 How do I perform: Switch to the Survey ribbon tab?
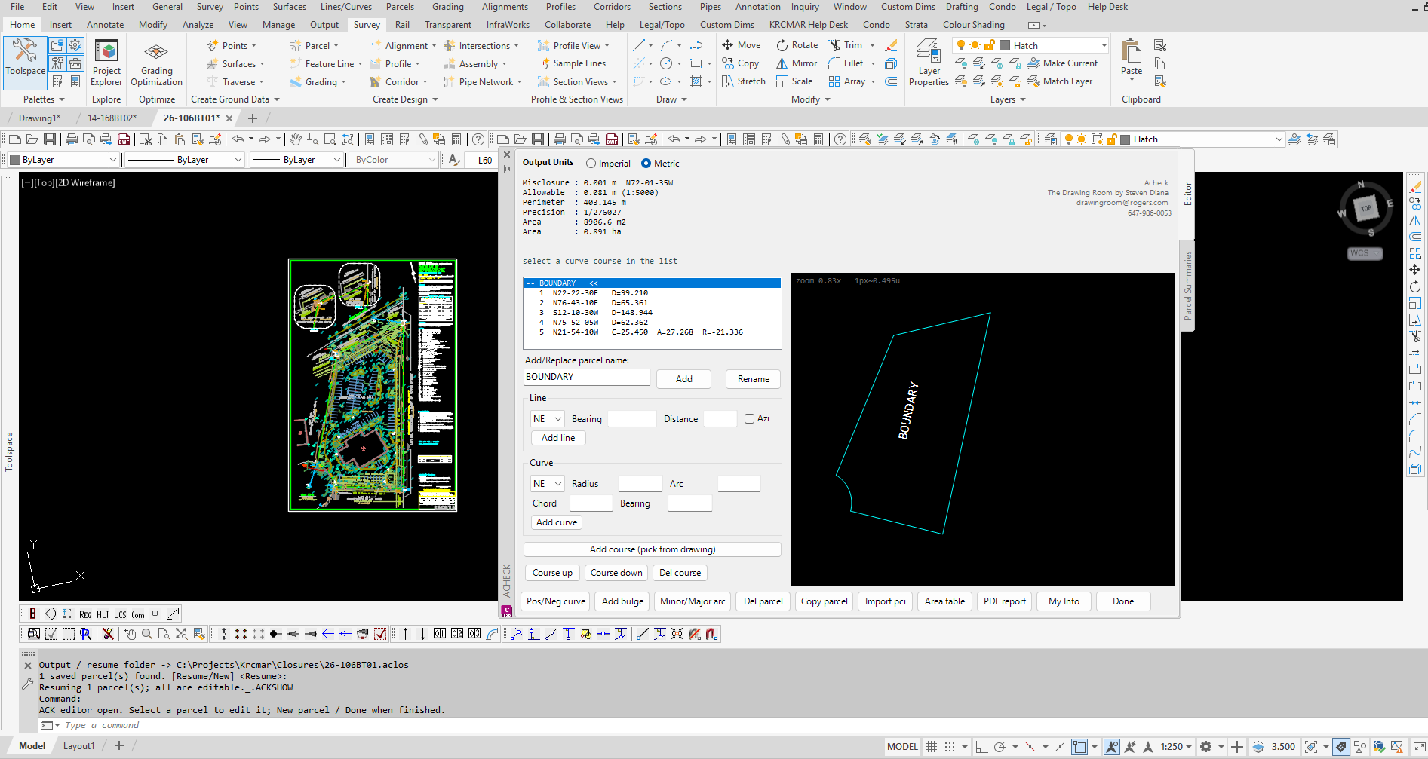pos(367,25)
